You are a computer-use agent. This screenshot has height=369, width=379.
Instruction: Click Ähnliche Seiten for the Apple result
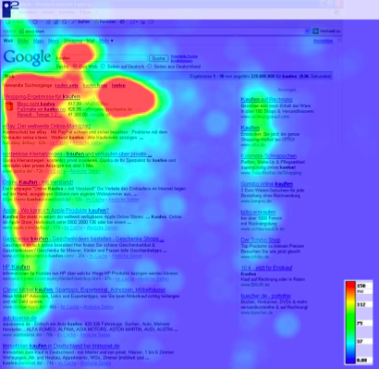click(102, 228)
